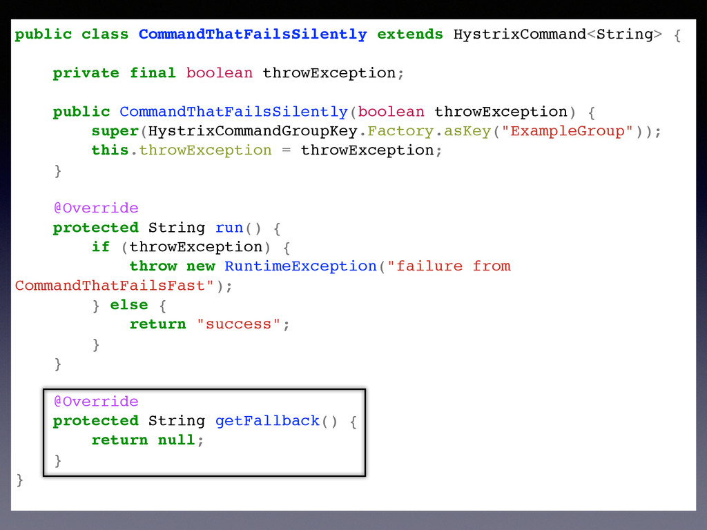Click the red 'boolean' type in the field declaration
The height and width of the screenshot is (530, 707).
(x=219, y=73)
